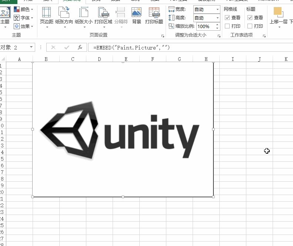Click the 缩放比例 100% field

(206, 27)
